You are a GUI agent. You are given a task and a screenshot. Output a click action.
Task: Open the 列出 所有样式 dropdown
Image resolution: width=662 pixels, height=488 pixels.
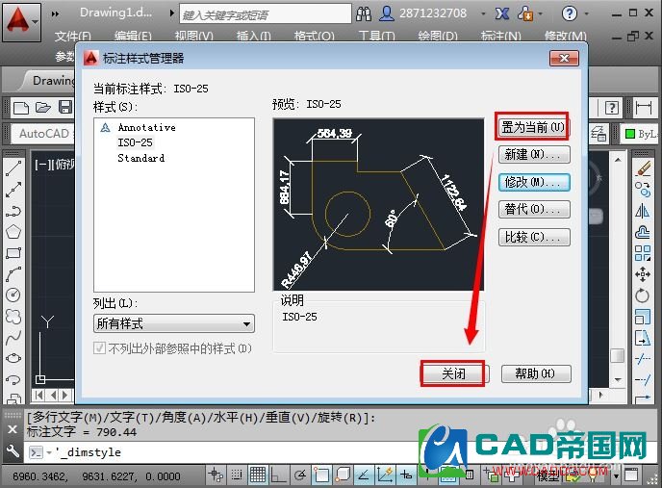pyautogui.click(x=173, y=323)
